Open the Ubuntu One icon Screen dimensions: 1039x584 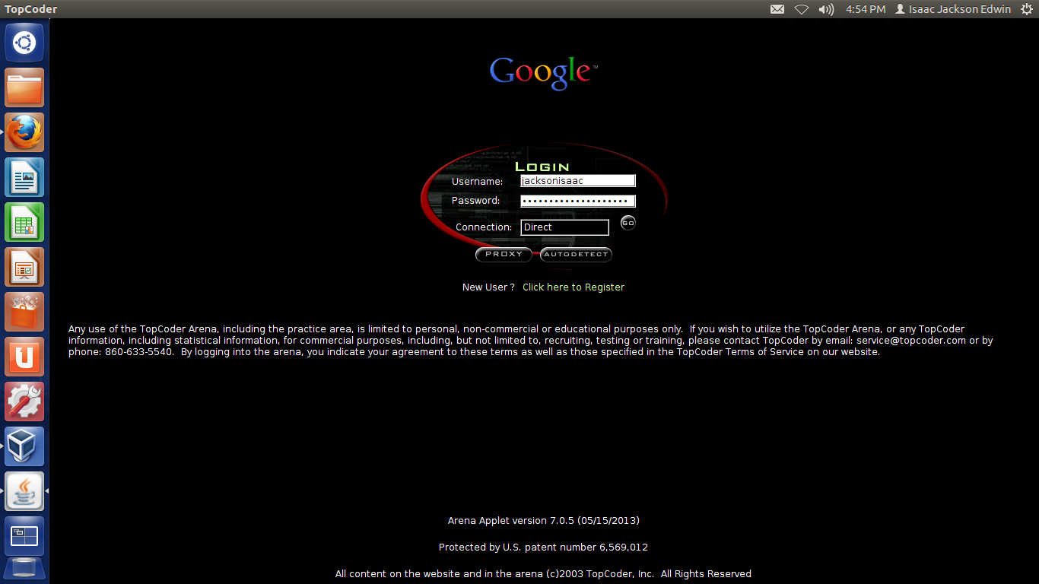(24, 357)
